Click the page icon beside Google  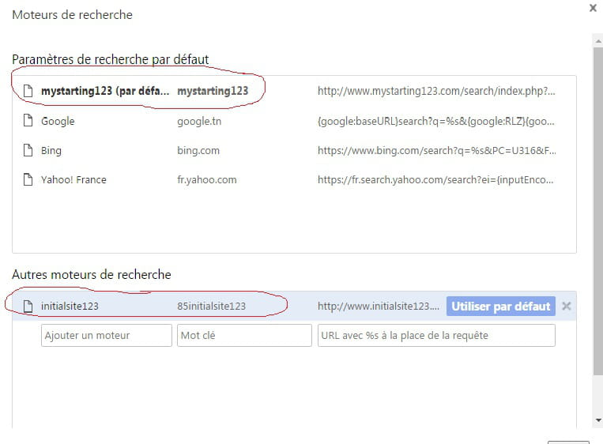(x=28, y=120)
